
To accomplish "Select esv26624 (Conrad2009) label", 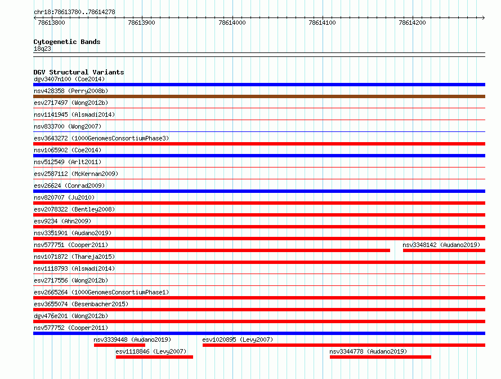I will pos(69,186).
